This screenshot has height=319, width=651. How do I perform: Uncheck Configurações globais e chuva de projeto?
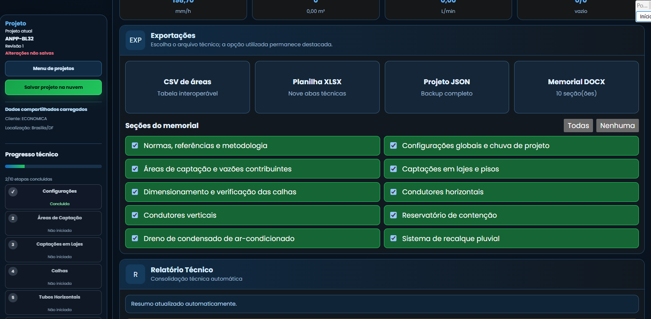coord(394,146)
